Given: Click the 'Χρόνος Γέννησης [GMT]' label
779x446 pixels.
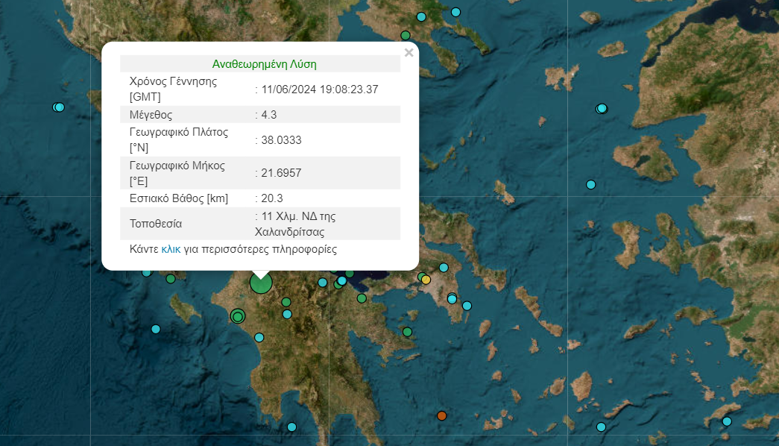Looking at the screenshot, I should pyautogui.click(x=173, y=89).
